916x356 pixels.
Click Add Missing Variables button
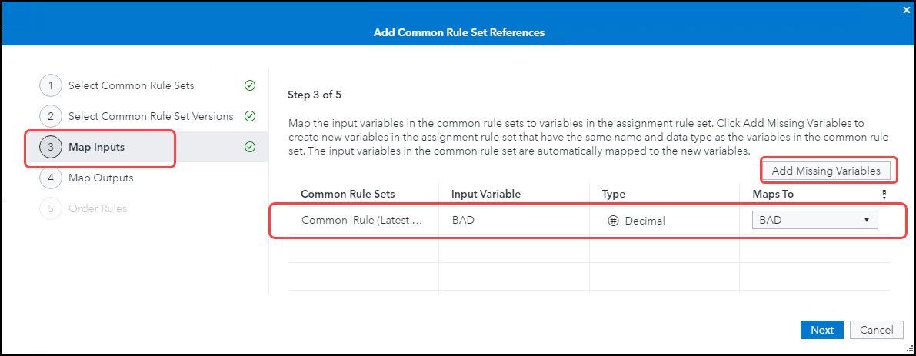tap(826, 171)
